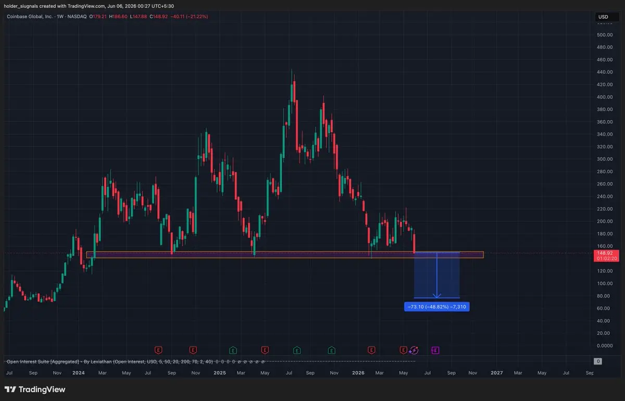
Task: Click the Coinbase Global, Inc. symbol title
Action: coord(29,17)
